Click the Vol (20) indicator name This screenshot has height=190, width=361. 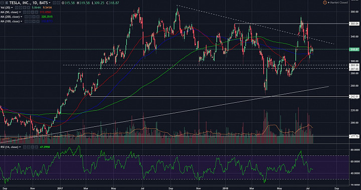(x=6, y=8)
